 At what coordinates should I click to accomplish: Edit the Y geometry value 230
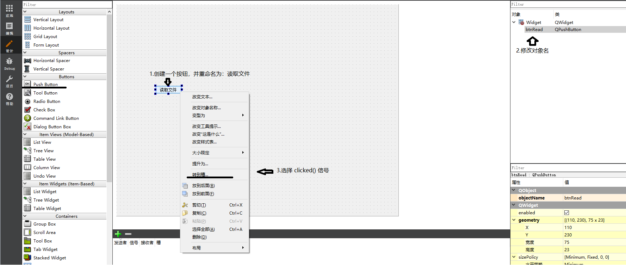point(595,235)
